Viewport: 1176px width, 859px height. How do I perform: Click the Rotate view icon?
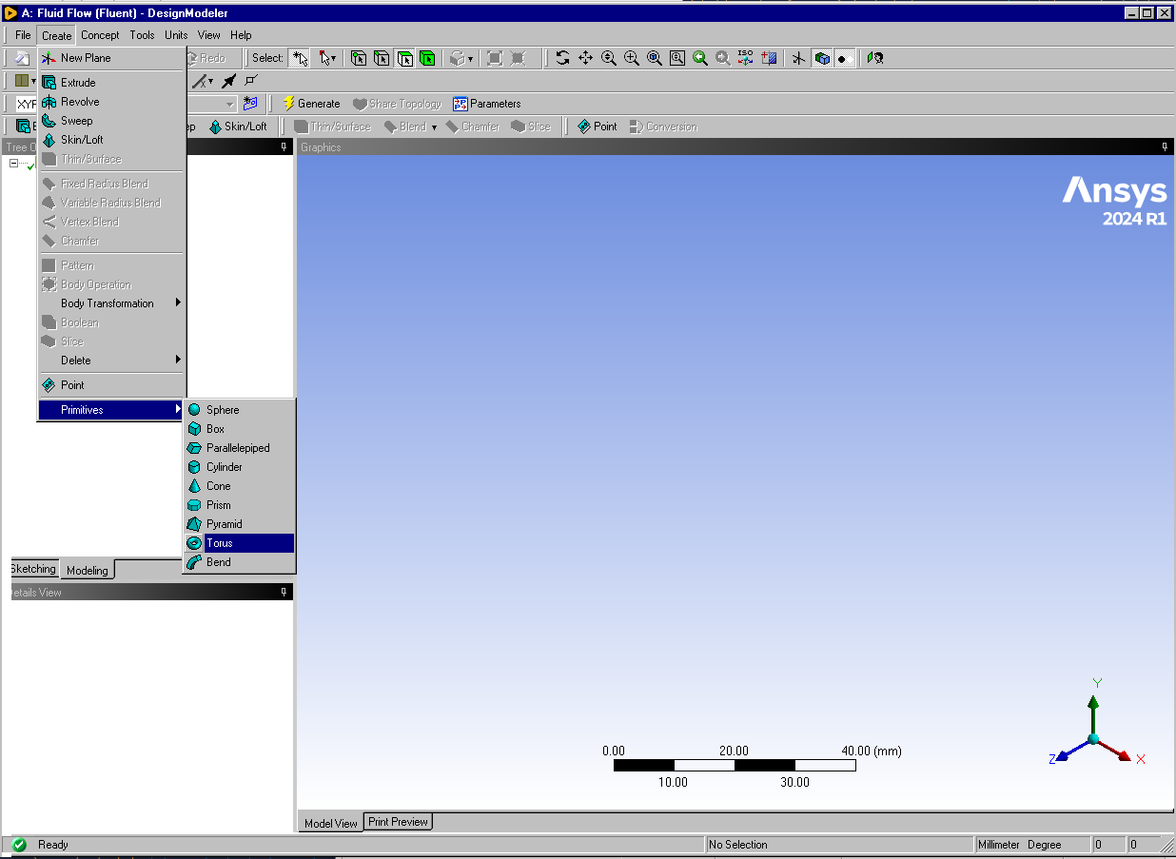click(562, 58)
